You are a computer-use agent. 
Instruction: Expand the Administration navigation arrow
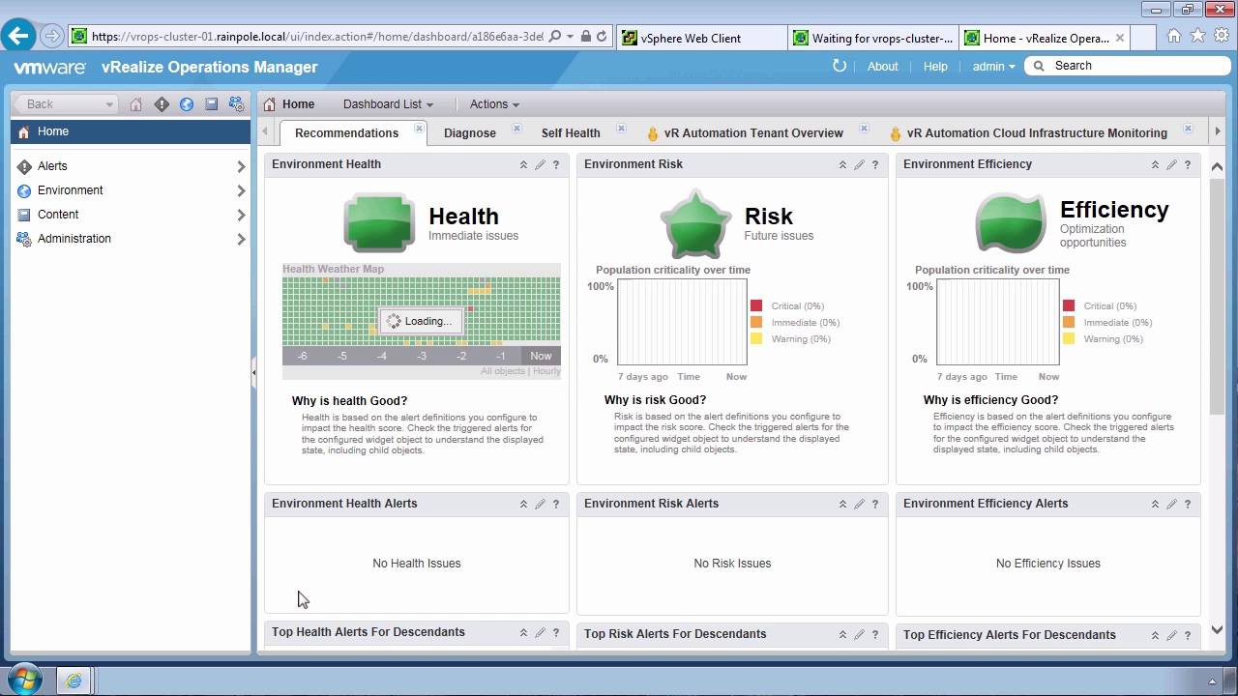pyautogui.click(x=241, y=240)
